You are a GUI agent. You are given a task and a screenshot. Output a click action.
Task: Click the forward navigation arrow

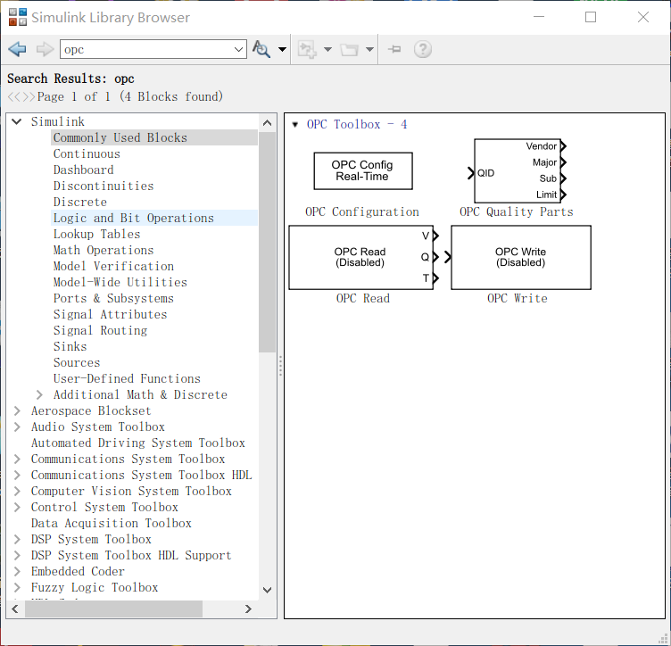[x=45, y=50]
